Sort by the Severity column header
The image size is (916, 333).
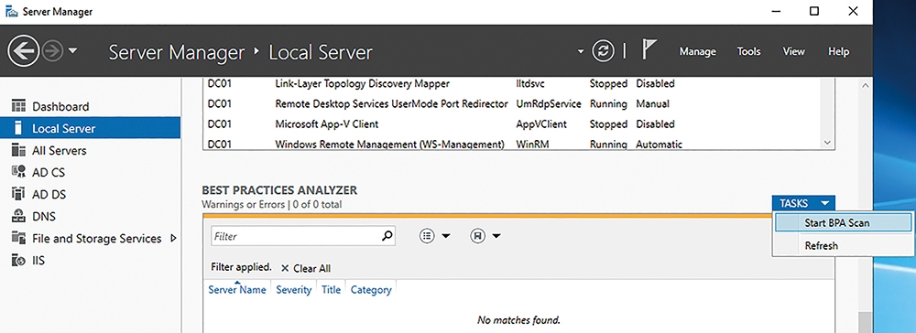[293, 290]
